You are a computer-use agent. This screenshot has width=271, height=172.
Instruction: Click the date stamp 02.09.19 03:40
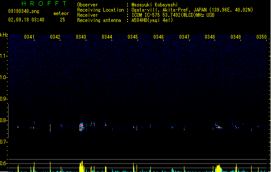coord(26,20)
